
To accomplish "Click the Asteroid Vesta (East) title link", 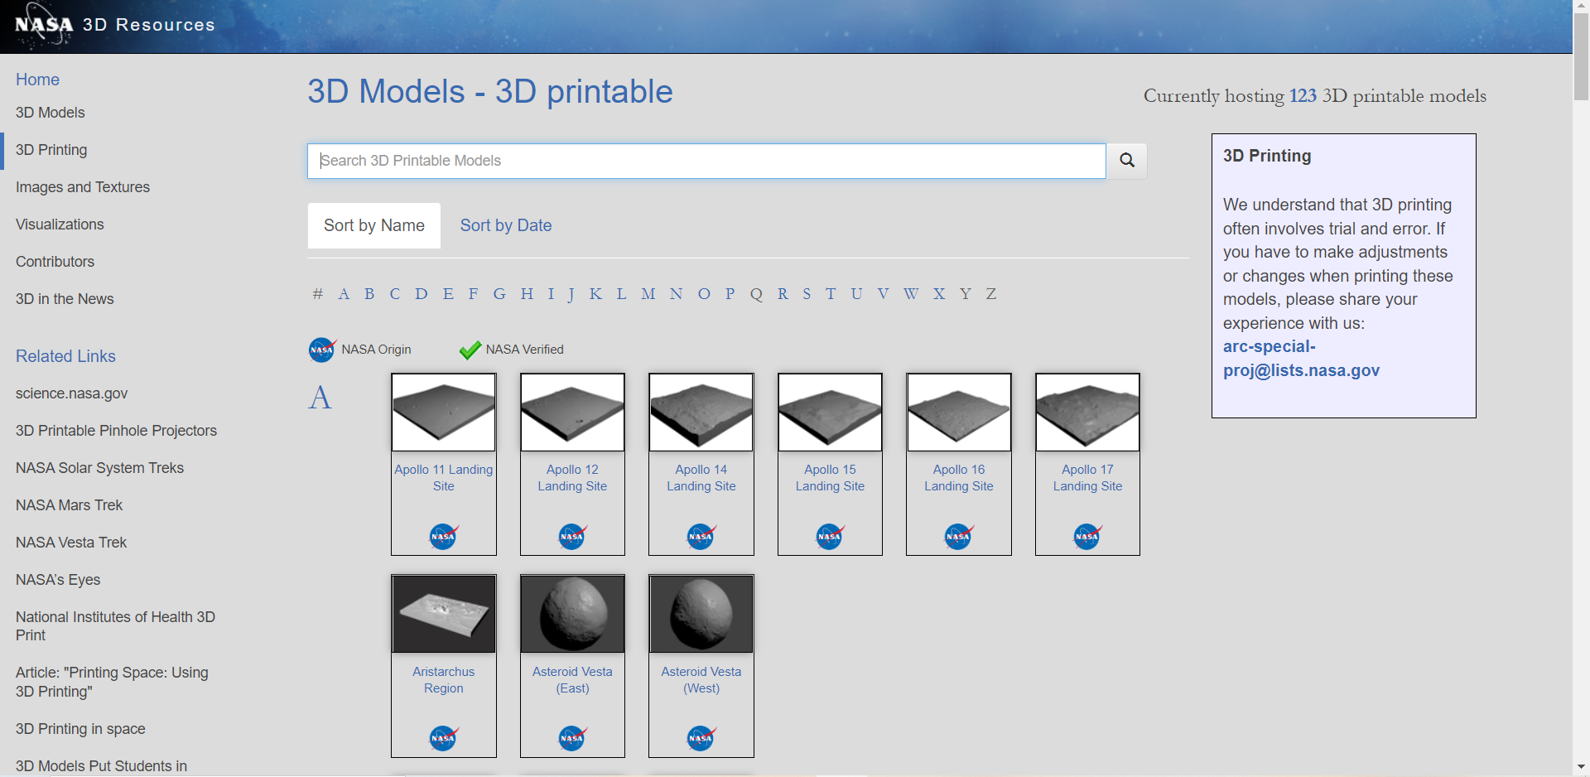I will pos(572,680).
